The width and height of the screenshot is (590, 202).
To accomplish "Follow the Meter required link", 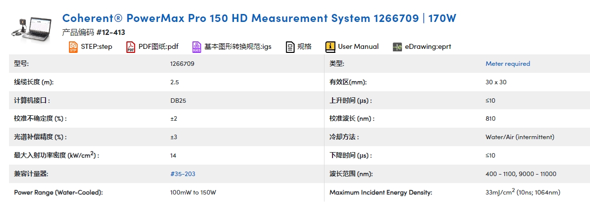I will point(507,63).
